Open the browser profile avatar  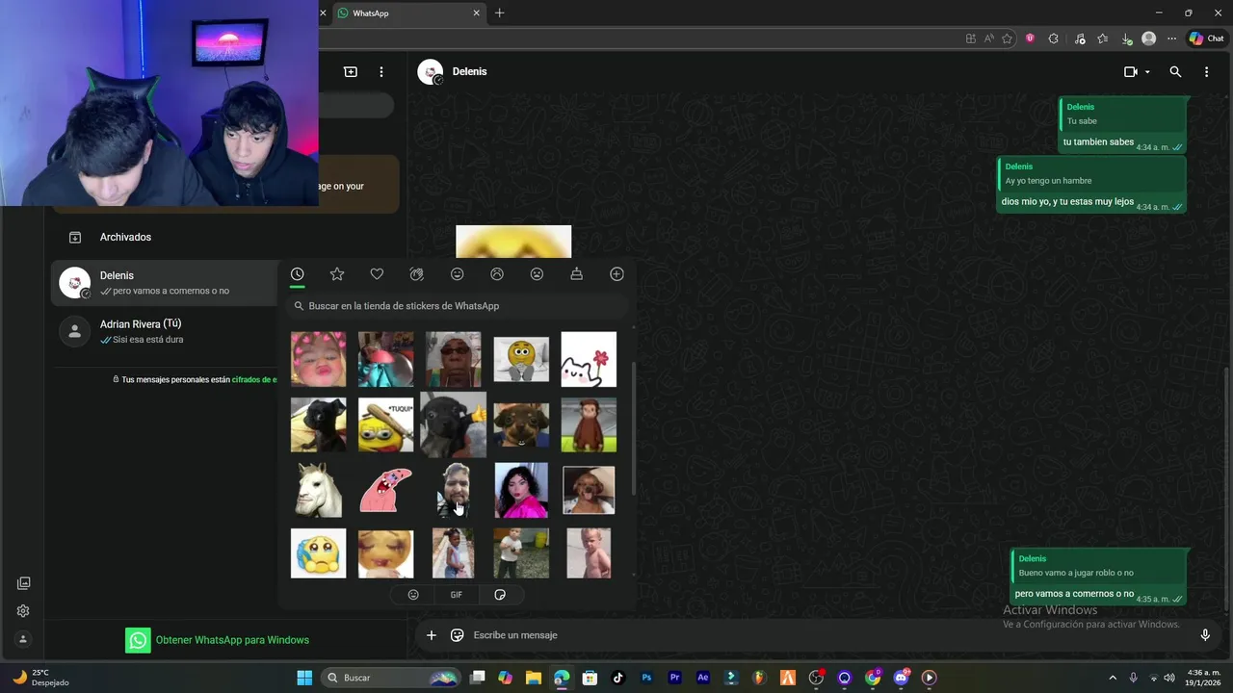[x=1148, y=38]
